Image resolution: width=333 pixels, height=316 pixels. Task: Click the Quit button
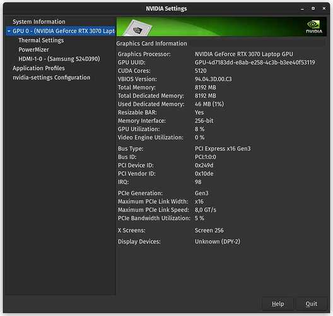(311, 303)
